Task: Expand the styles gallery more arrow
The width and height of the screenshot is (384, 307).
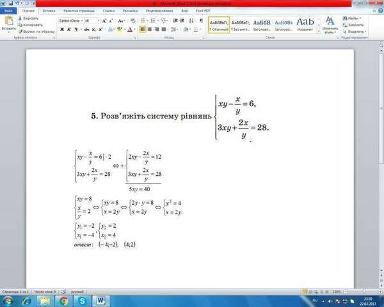Action: coord(319,31)
